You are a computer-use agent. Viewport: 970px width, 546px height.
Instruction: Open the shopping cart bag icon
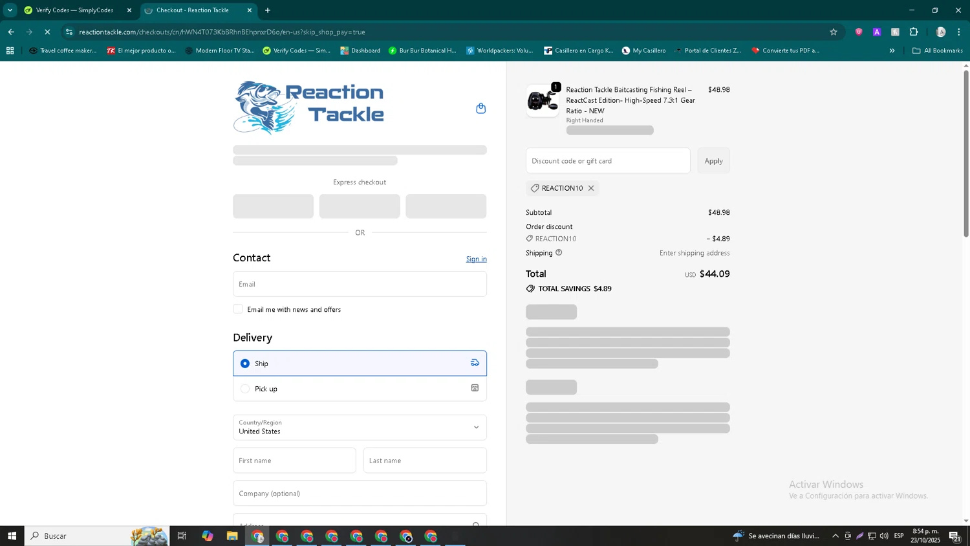click(480, 108)
